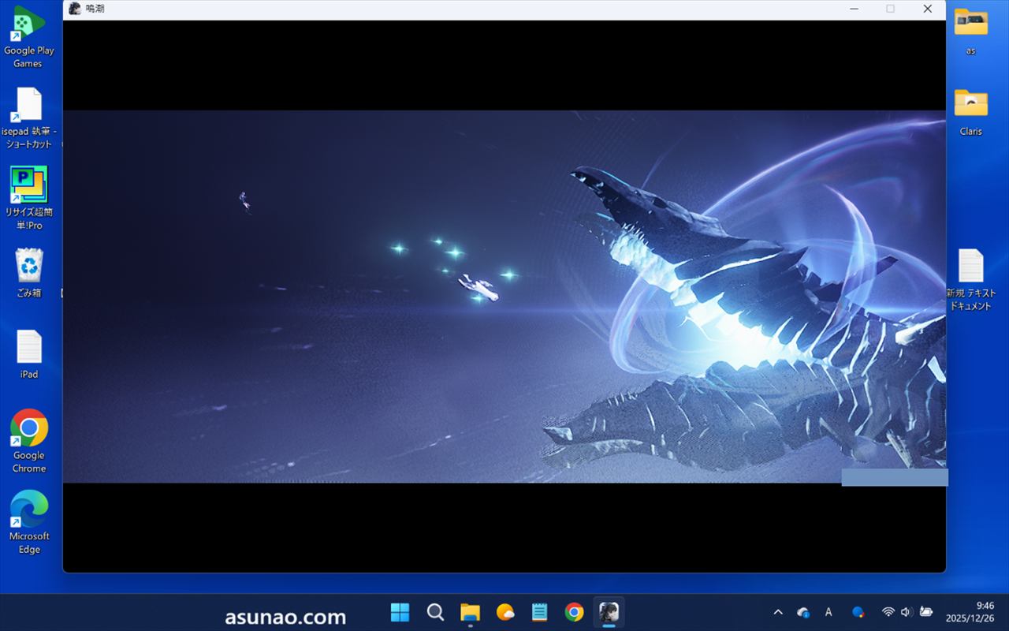Viewport: 1009px width, 631px height.
Task: Select the Google Chrome desktop shortcut
Action: point(29,428)
